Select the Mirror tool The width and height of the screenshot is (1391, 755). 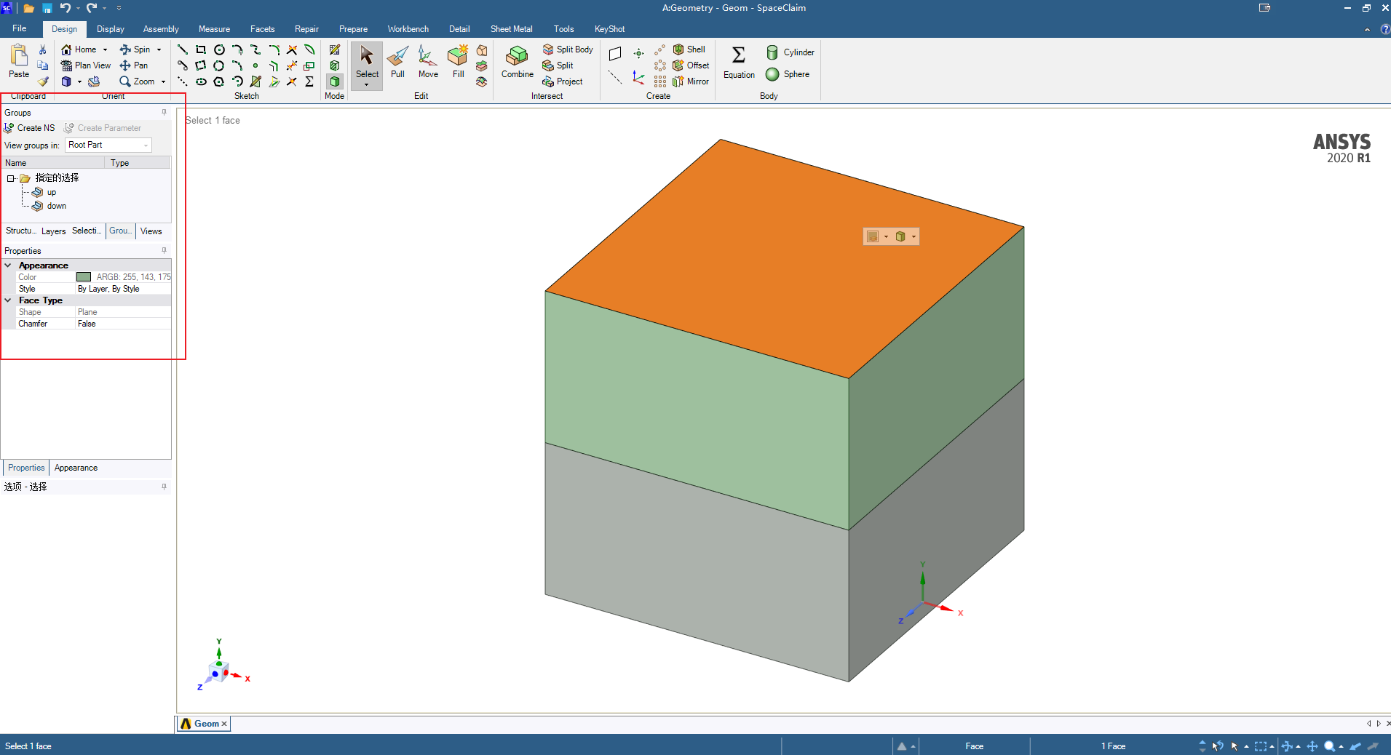coord(691,81)
